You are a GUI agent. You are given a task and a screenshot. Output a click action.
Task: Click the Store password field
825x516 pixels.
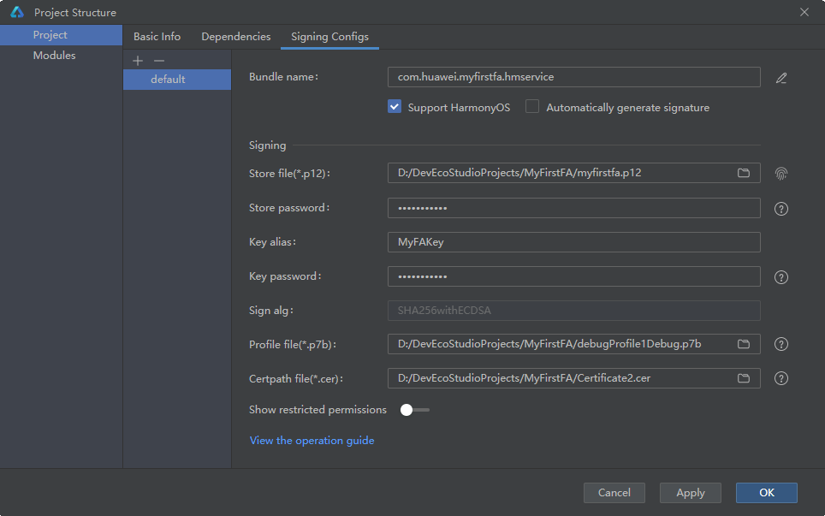[574, 208]
